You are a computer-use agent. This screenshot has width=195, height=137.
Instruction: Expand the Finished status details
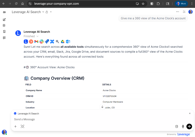click(x=31, y=36)
